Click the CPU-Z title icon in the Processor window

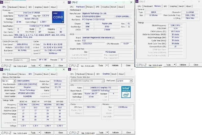(x=2, y=2)
